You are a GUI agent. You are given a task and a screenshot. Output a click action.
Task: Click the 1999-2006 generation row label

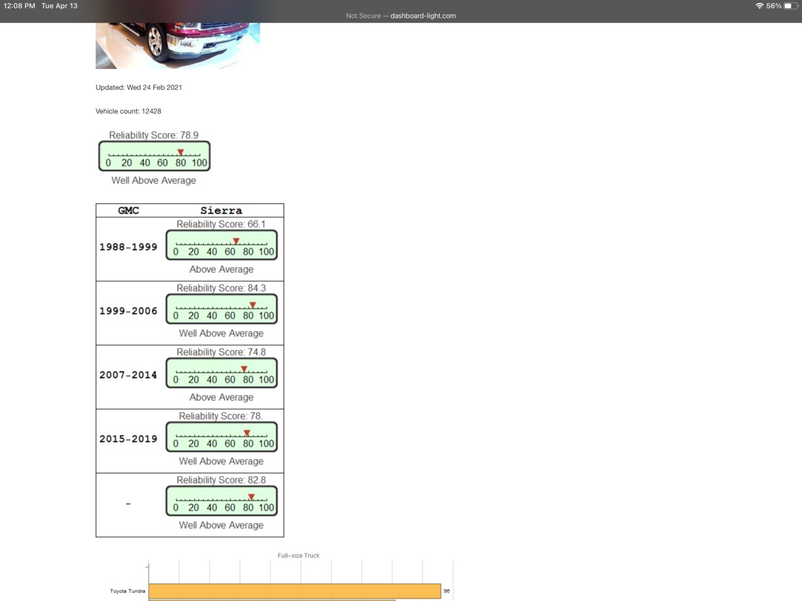(x=128, y=311)
